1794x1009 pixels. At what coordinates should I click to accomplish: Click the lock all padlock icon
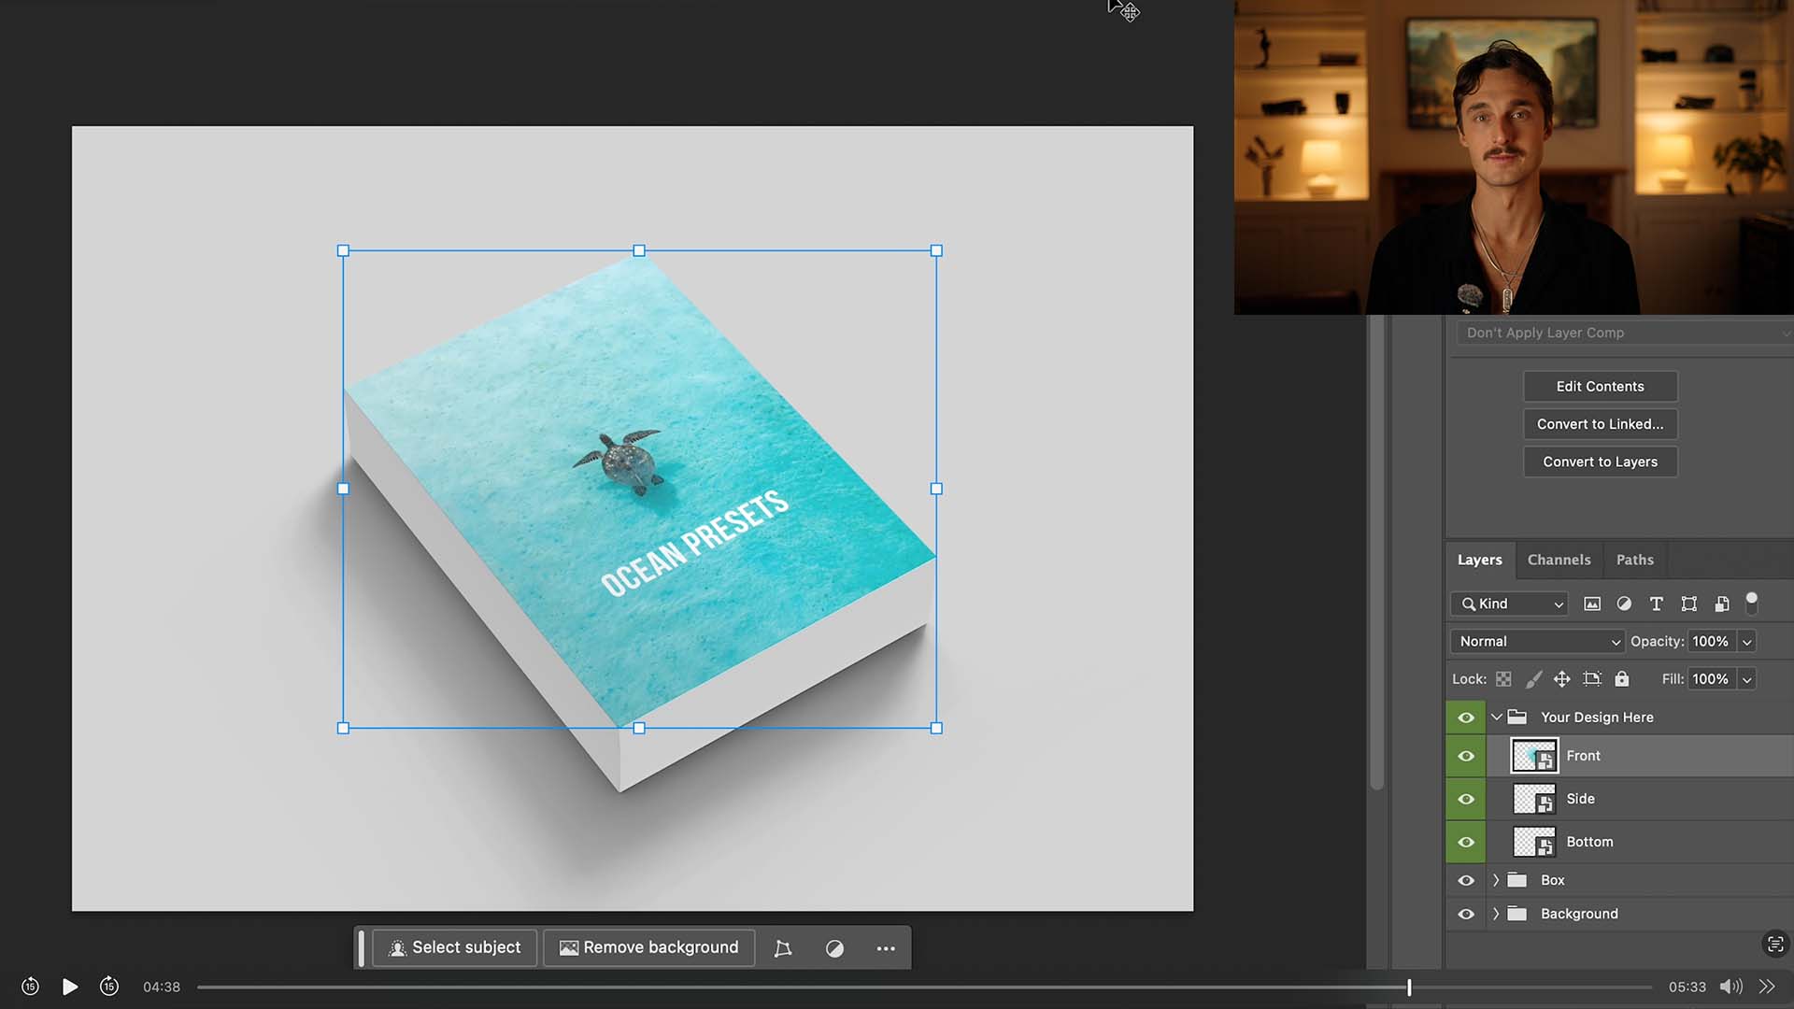(1622, 679)
